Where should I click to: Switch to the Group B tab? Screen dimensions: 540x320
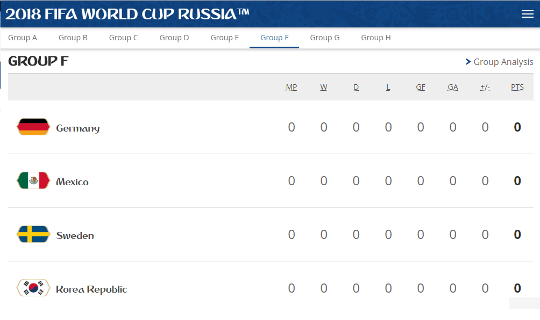coord(73,38)
